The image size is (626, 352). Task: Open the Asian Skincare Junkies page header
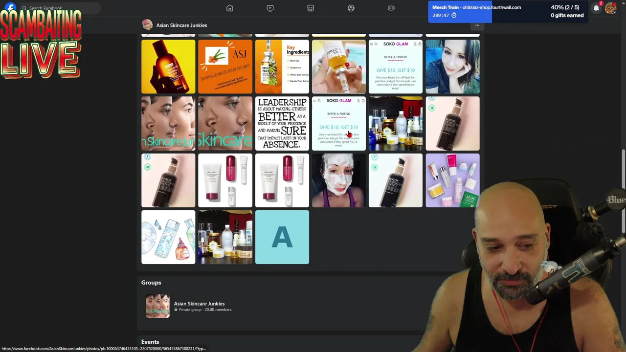pos(181,25)
